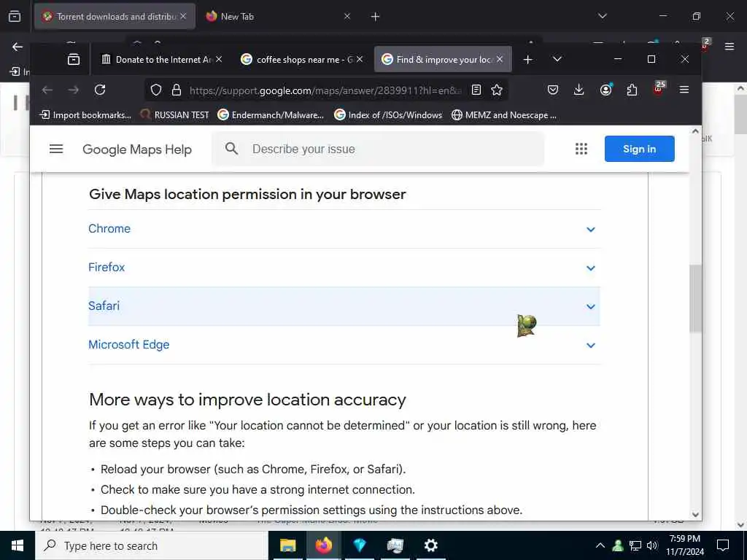Open the extensions puzzle icon

pos(632,90)
